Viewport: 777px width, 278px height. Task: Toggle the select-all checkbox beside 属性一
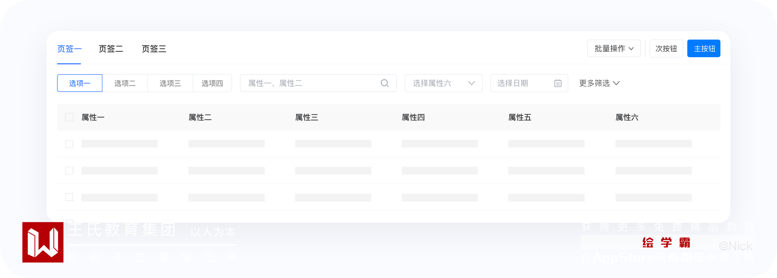coord(69,117)
